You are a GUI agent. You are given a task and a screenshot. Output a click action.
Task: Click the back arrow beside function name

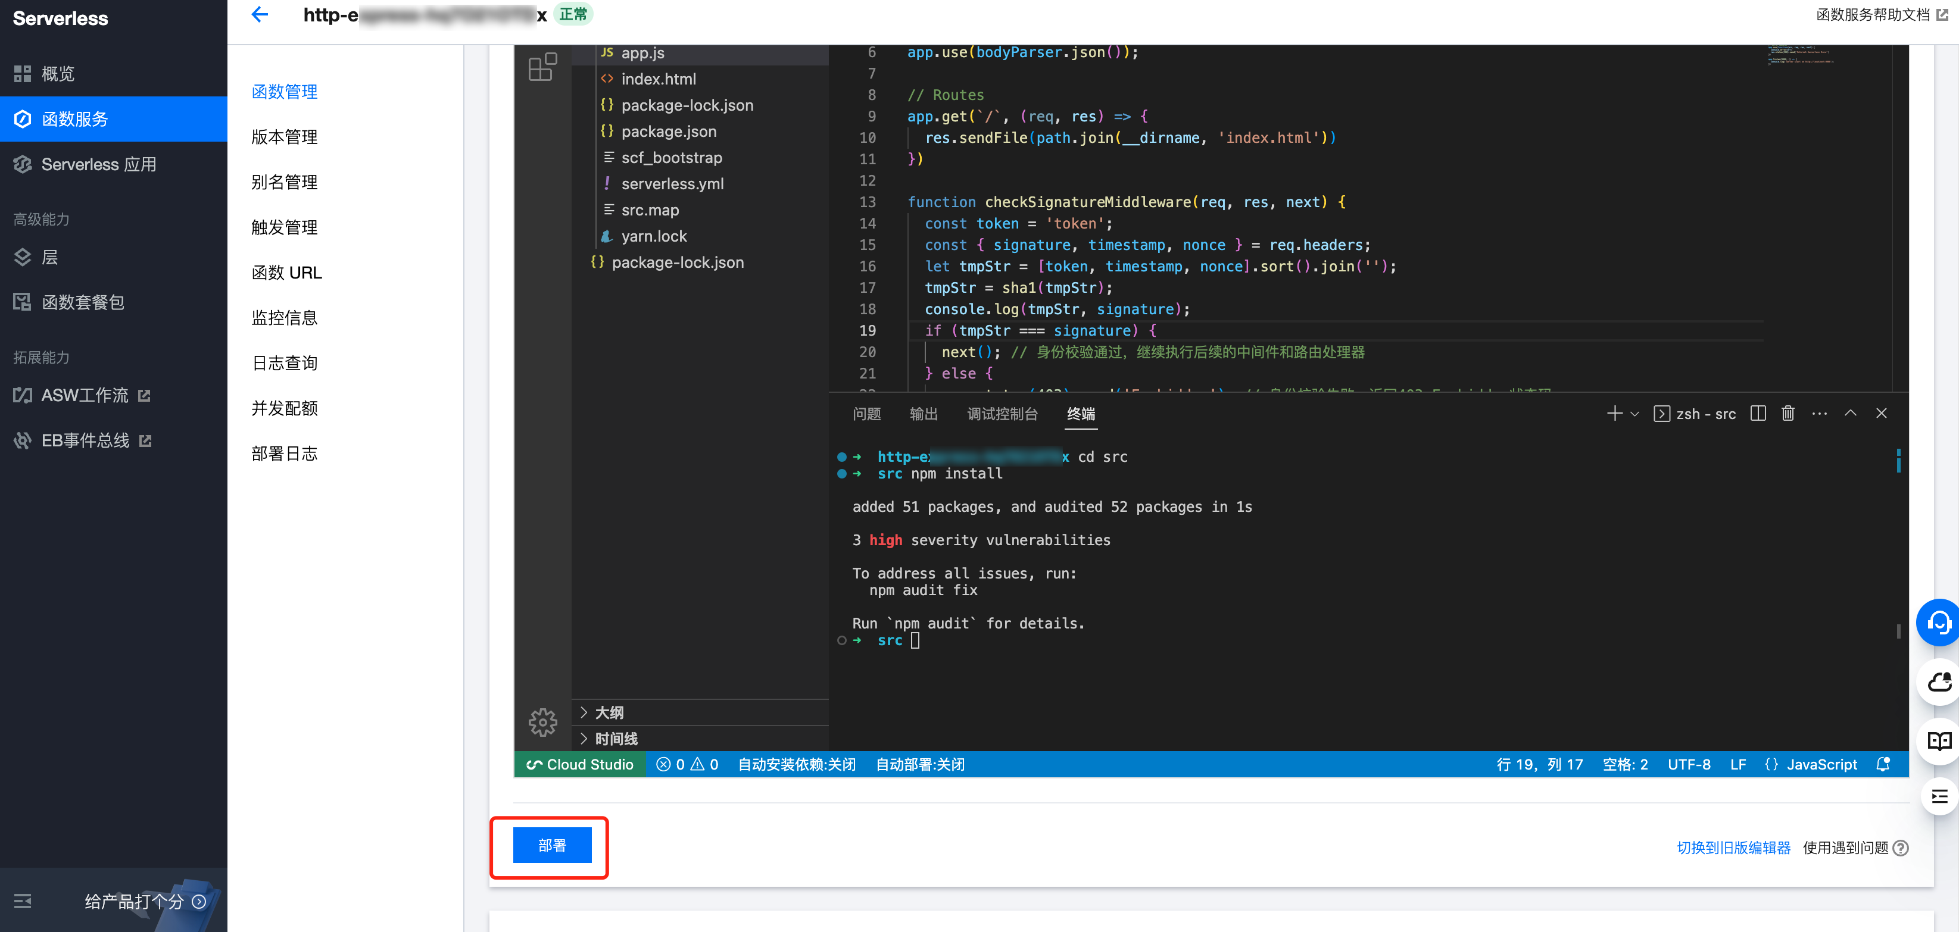pos(260,14)
